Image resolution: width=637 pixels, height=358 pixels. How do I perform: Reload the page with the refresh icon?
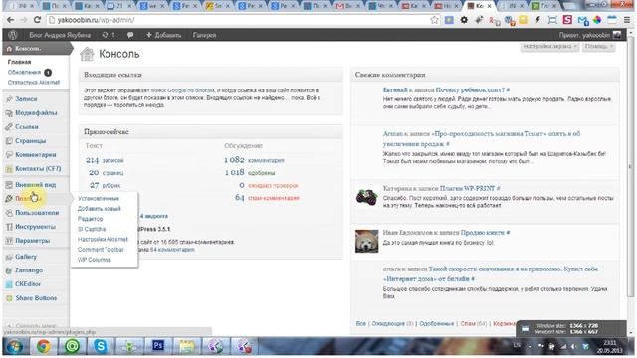(x=37, y=20)
